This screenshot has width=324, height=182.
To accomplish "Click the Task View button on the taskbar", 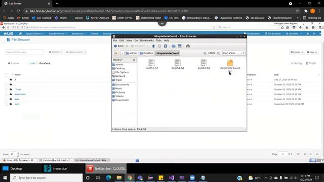I will (x=98, y=177).
